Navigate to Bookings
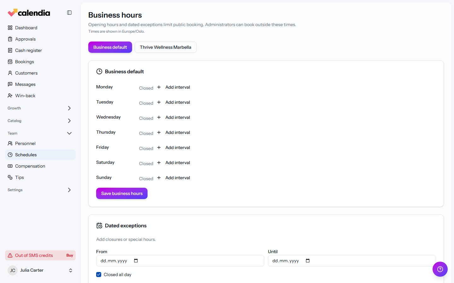Viewport: 454px width, 283px height. coord(40,62)
